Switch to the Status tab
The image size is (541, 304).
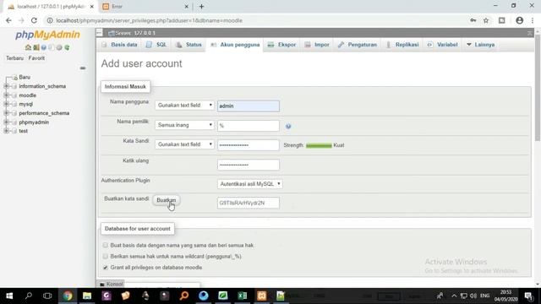[189, 45]
